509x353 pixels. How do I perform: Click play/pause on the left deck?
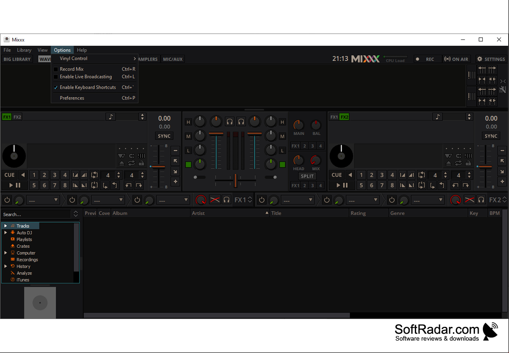pyautogui.click(x=15, y=185)
